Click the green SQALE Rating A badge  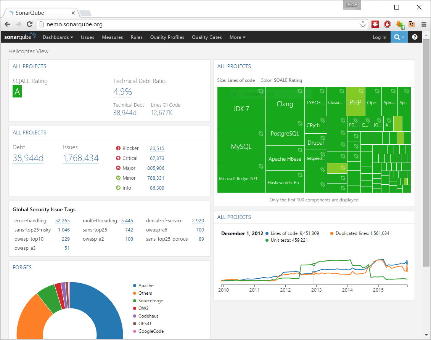coord(17,92)
